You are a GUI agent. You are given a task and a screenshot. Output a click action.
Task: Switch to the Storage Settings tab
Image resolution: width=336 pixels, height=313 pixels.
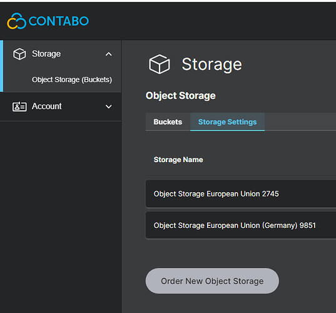[227, 122]
